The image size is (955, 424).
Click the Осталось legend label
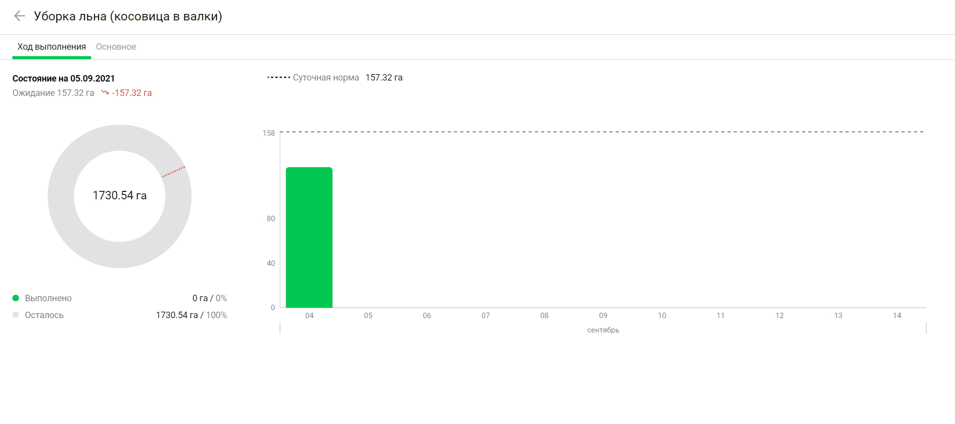[44, 315]
